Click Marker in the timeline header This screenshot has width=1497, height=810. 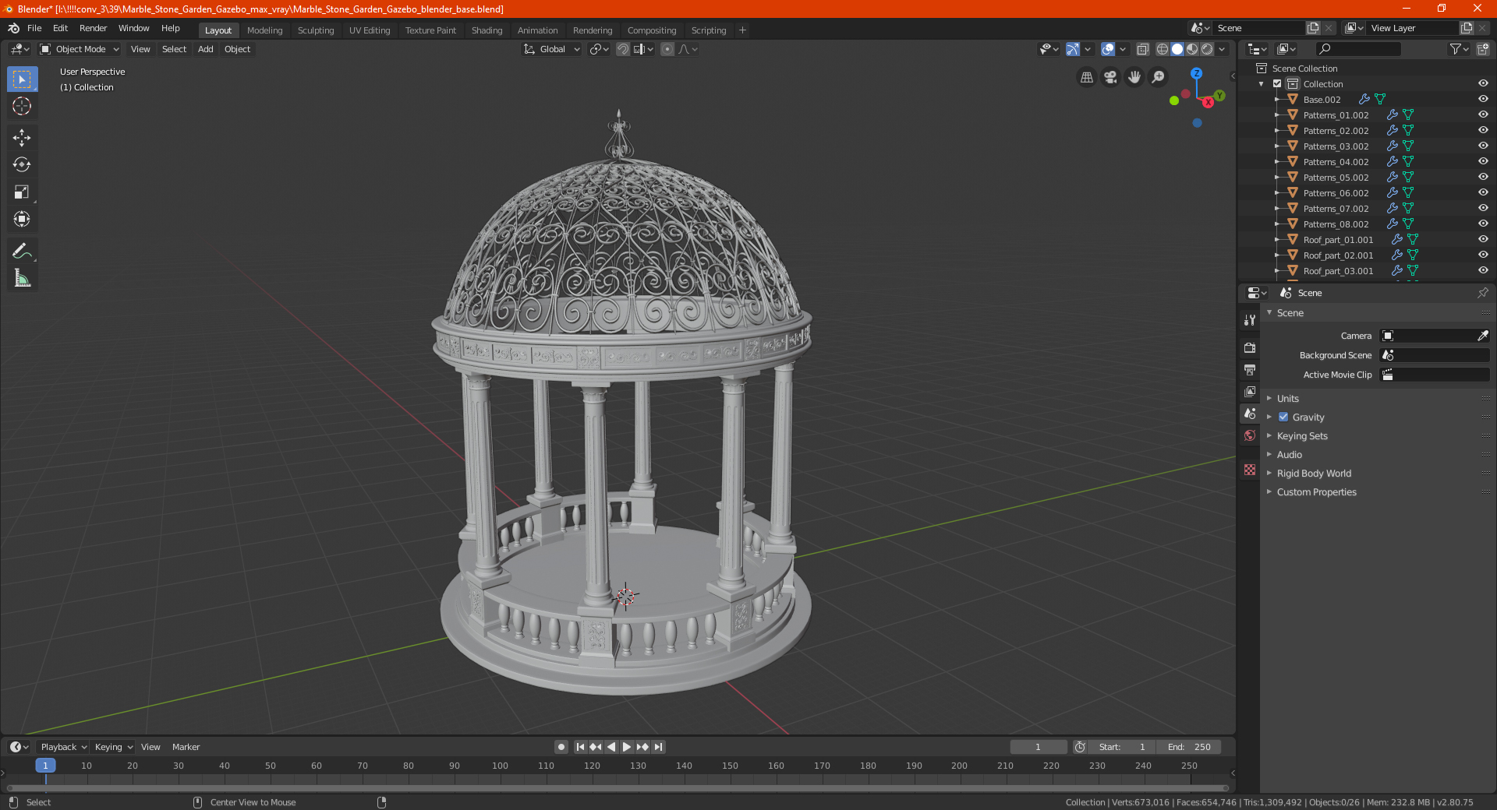click(186, 747)
